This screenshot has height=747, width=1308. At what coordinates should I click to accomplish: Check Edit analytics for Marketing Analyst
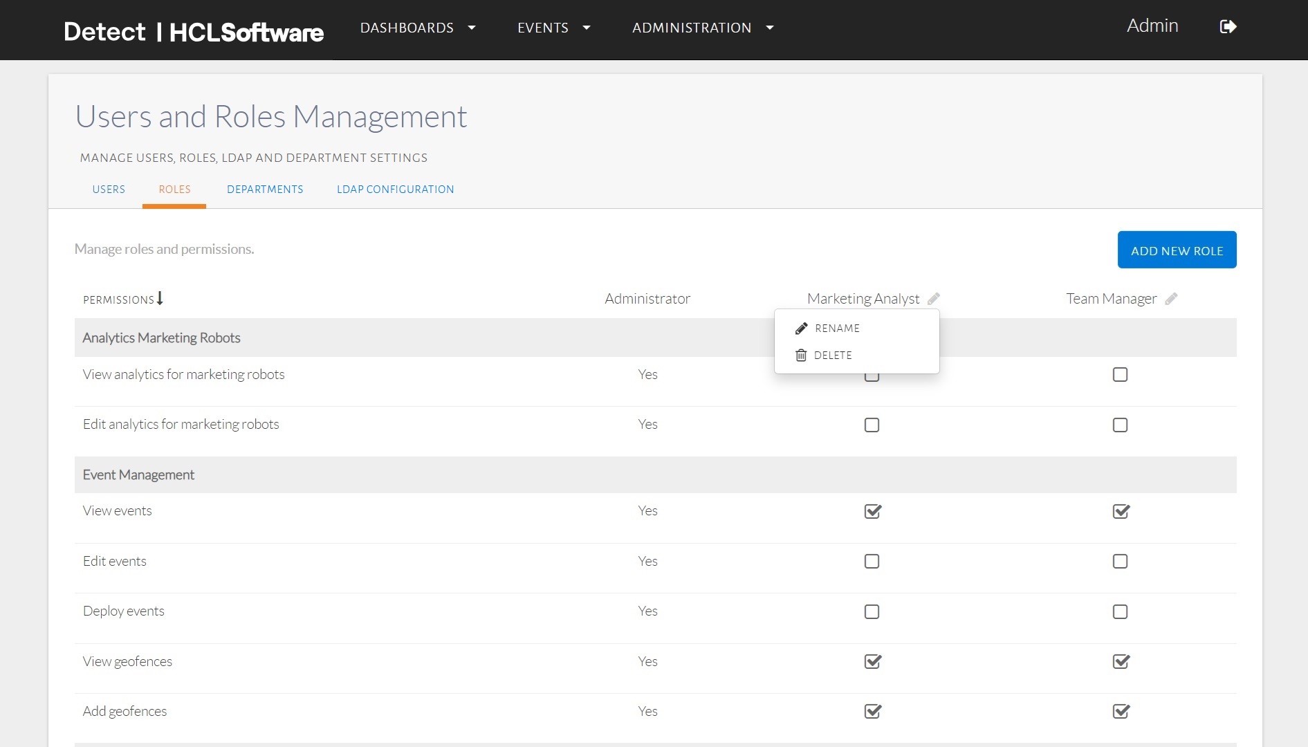(872, 425)
